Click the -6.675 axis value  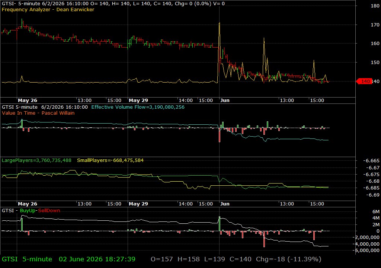(371, 175)
